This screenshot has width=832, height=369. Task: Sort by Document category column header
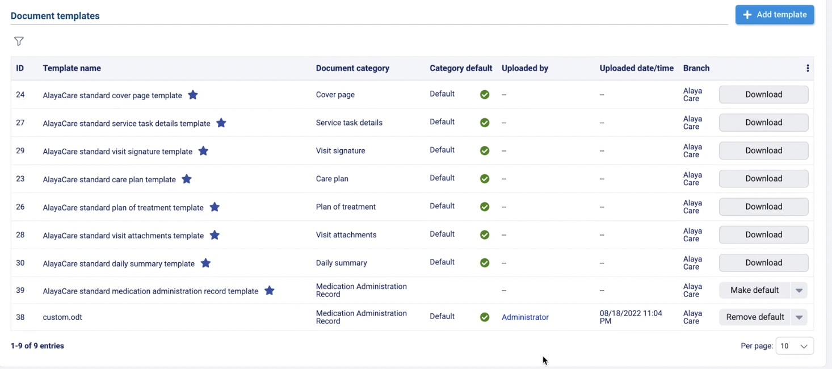(352, 68)
